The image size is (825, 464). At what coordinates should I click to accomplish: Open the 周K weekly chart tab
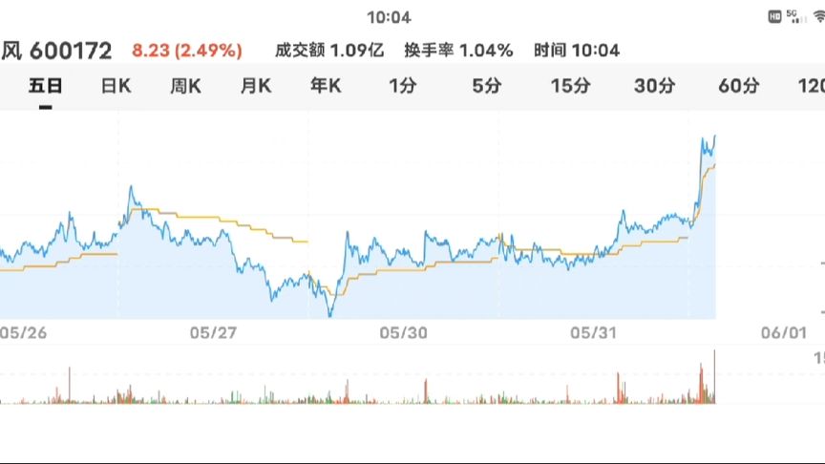(185, 86)
